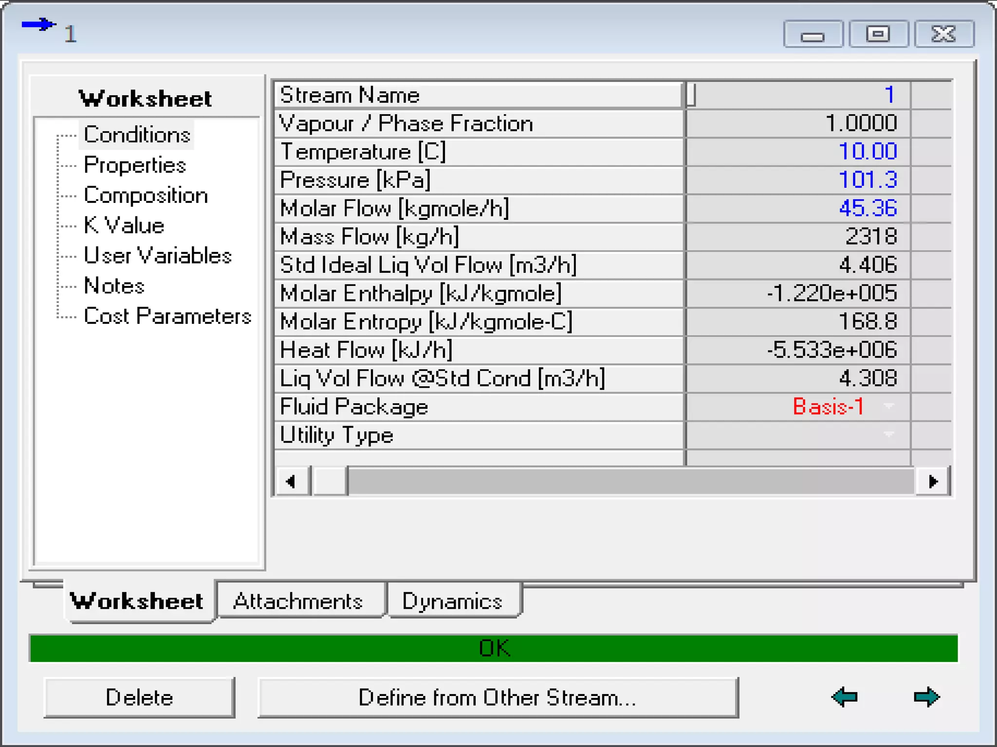Viewport: 997px width, 747px height.
Task: Switch to the Attachments tab
Action: [298, 601]
